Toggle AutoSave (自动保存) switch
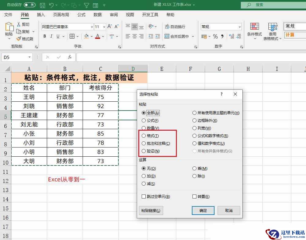Screen dimensions: 306x240 (x=30, y=5)
